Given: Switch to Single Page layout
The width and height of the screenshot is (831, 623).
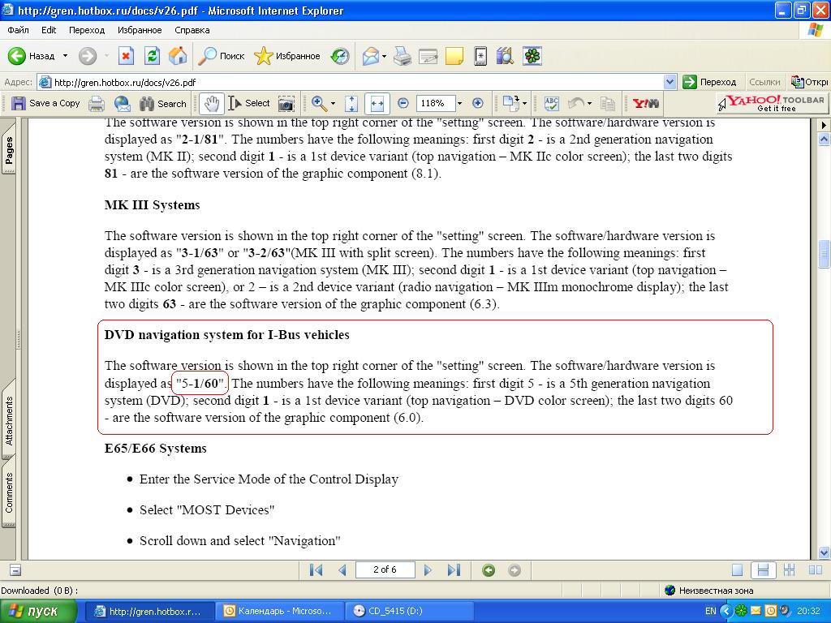Looking at the screenshot, I should 737,570.
